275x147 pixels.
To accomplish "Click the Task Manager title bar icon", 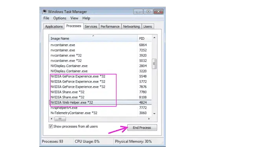I will coord(44,11).
